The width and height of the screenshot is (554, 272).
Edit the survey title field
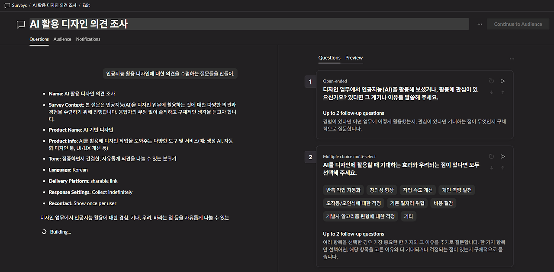coord(249,24)
